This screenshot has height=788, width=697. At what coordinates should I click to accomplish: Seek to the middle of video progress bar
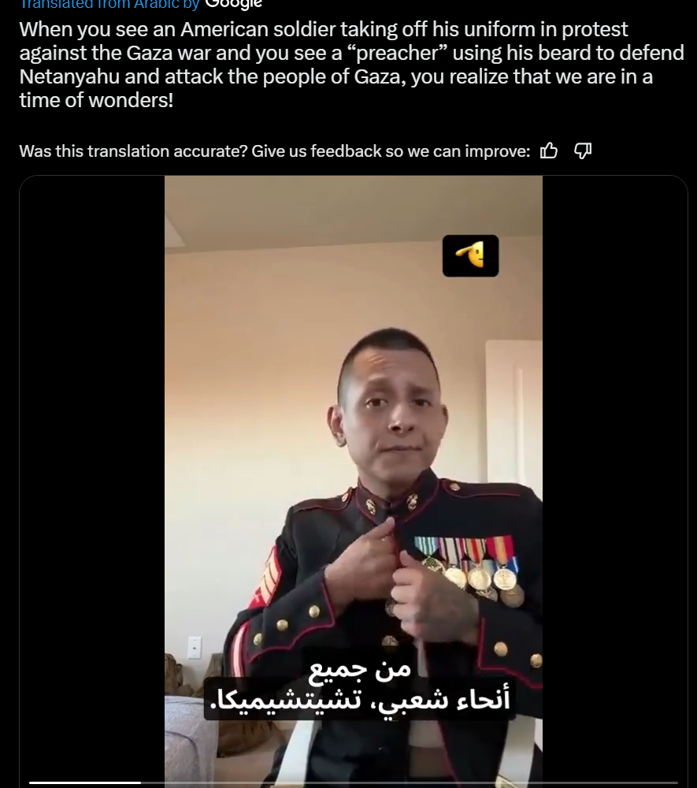(x=354, y=782)
